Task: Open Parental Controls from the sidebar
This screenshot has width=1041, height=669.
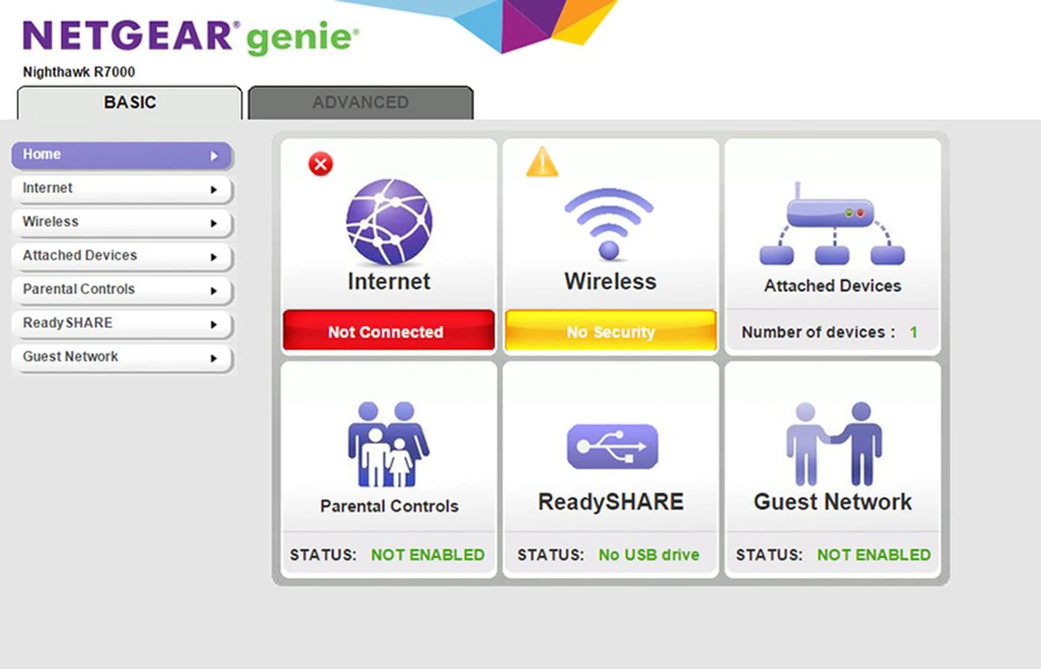Action: (122, 289)
